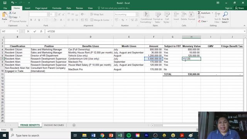247x139 pixels.
Task: Click the Save icon in title bar
Action: point(5,3)
